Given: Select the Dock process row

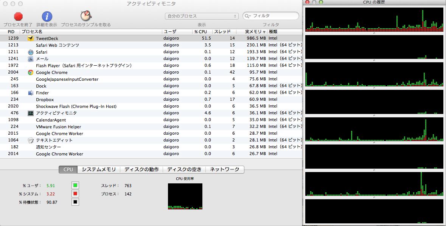Looking at the screenshot, I should pyautogui.click(x=151, y=86).
